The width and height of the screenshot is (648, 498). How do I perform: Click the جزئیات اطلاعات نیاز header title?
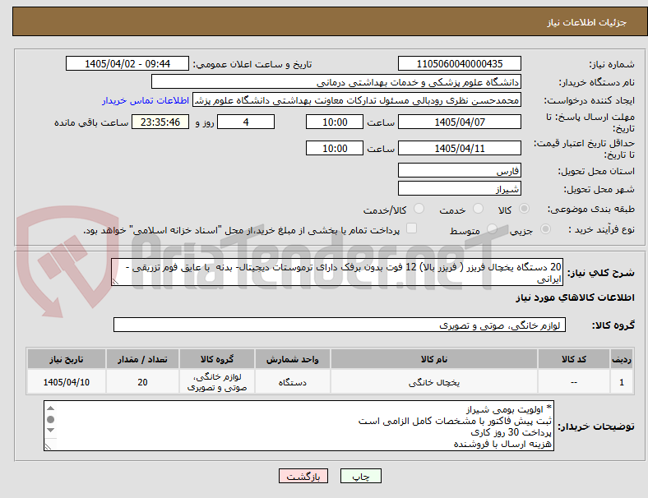tap(587, 22)
